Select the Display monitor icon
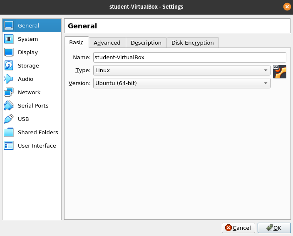This screenshot has height=236, width=293. click(9, 53)
